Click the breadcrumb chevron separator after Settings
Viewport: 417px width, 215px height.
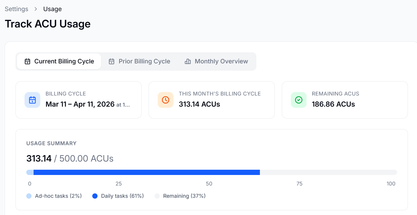pyautogui.click(x=36, y=9)
